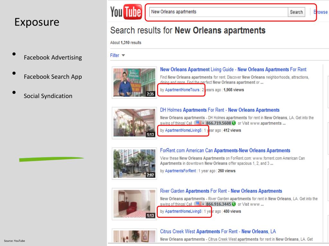
Task: Click the '412 views' count
Action: pyautogui.click(x=232, y=130)
